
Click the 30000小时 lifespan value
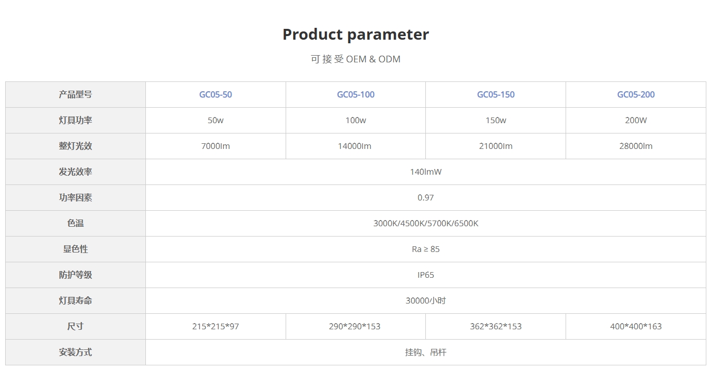click(x=425, y=300)
